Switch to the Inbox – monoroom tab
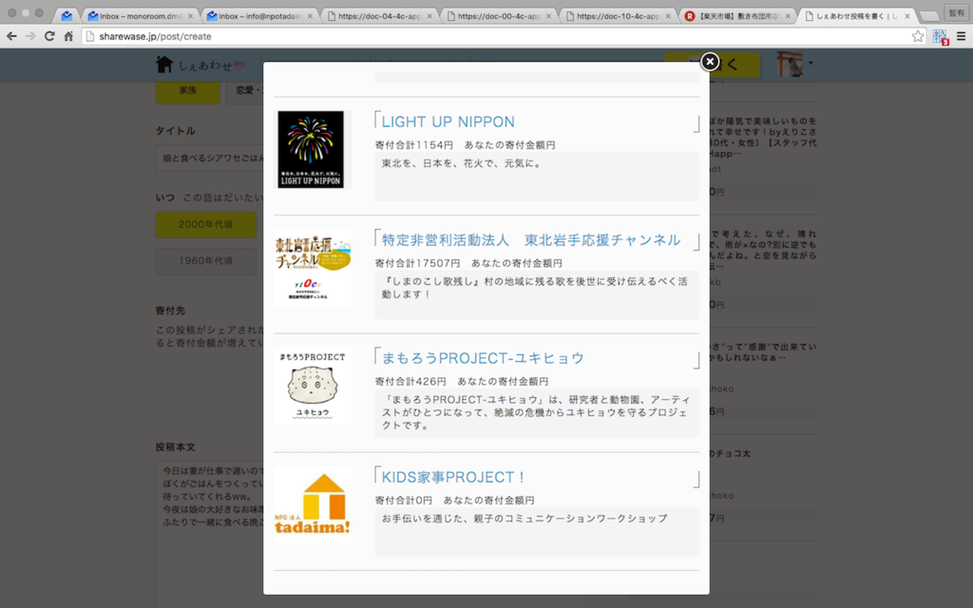The height and width of the screenshot is (608, 973). [x=140, y=16]
